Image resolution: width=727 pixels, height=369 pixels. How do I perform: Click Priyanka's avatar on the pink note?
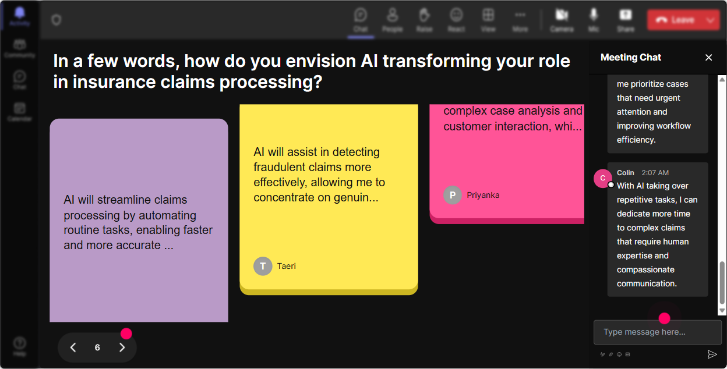tap(453, 195)
